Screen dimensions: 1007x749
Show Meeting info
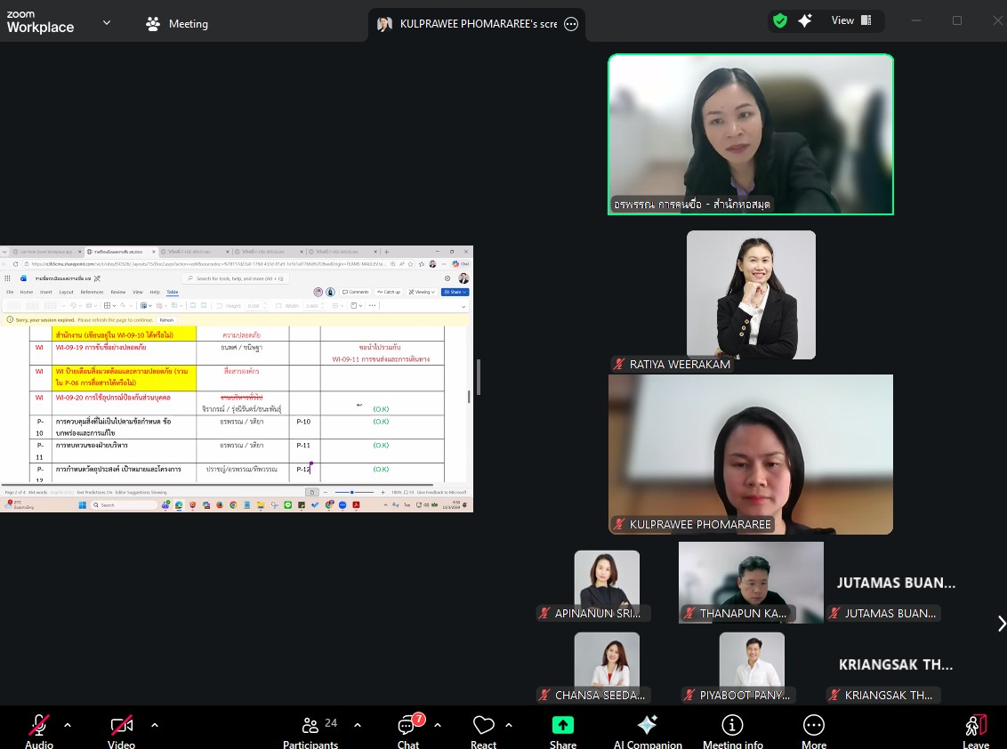[732, 725]
